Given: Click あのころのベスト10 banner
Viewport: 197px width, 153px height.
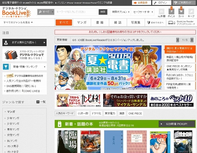Looking at the screenshot, I should click(171, 100).
